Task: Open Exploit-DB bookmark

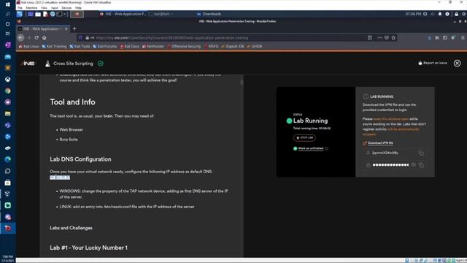Action: [233, 46]
